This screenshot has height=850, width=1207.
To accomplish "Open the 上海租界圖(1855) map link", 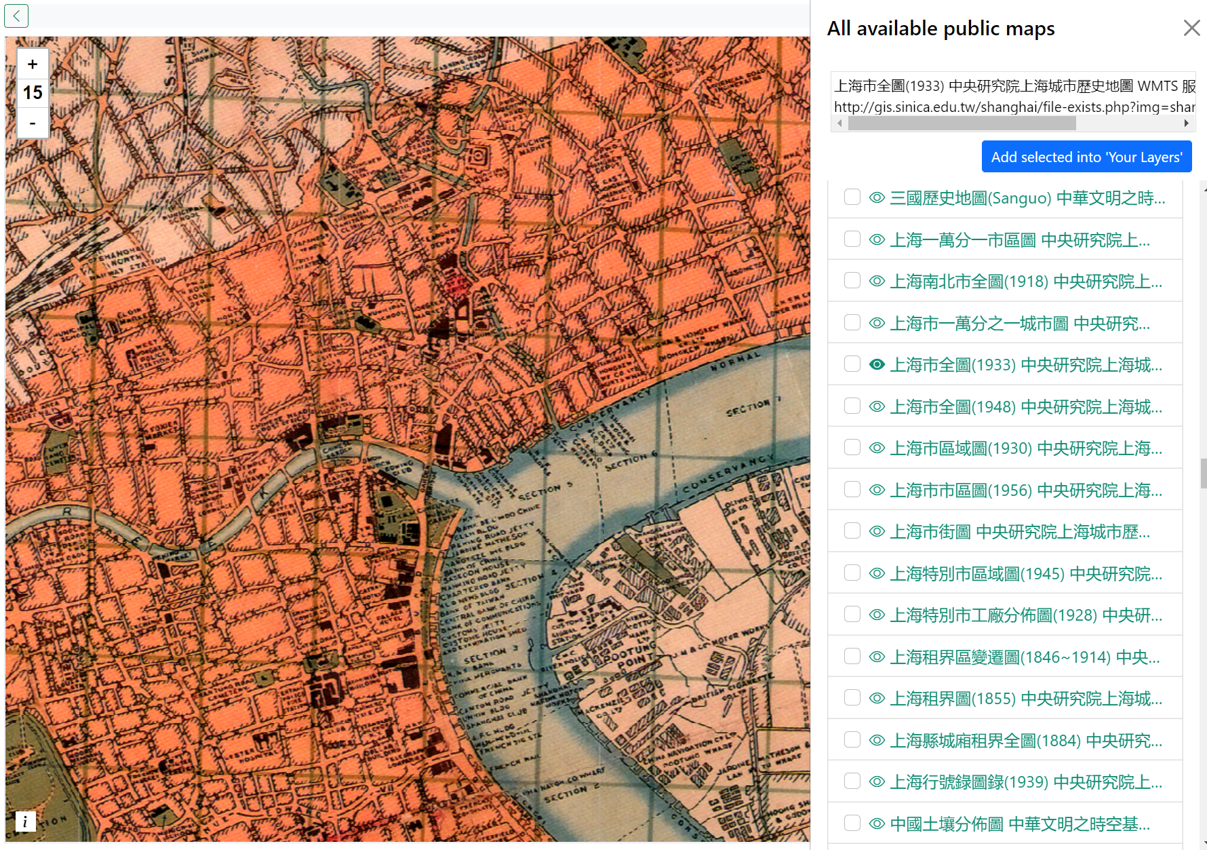I will (1026, 699).
